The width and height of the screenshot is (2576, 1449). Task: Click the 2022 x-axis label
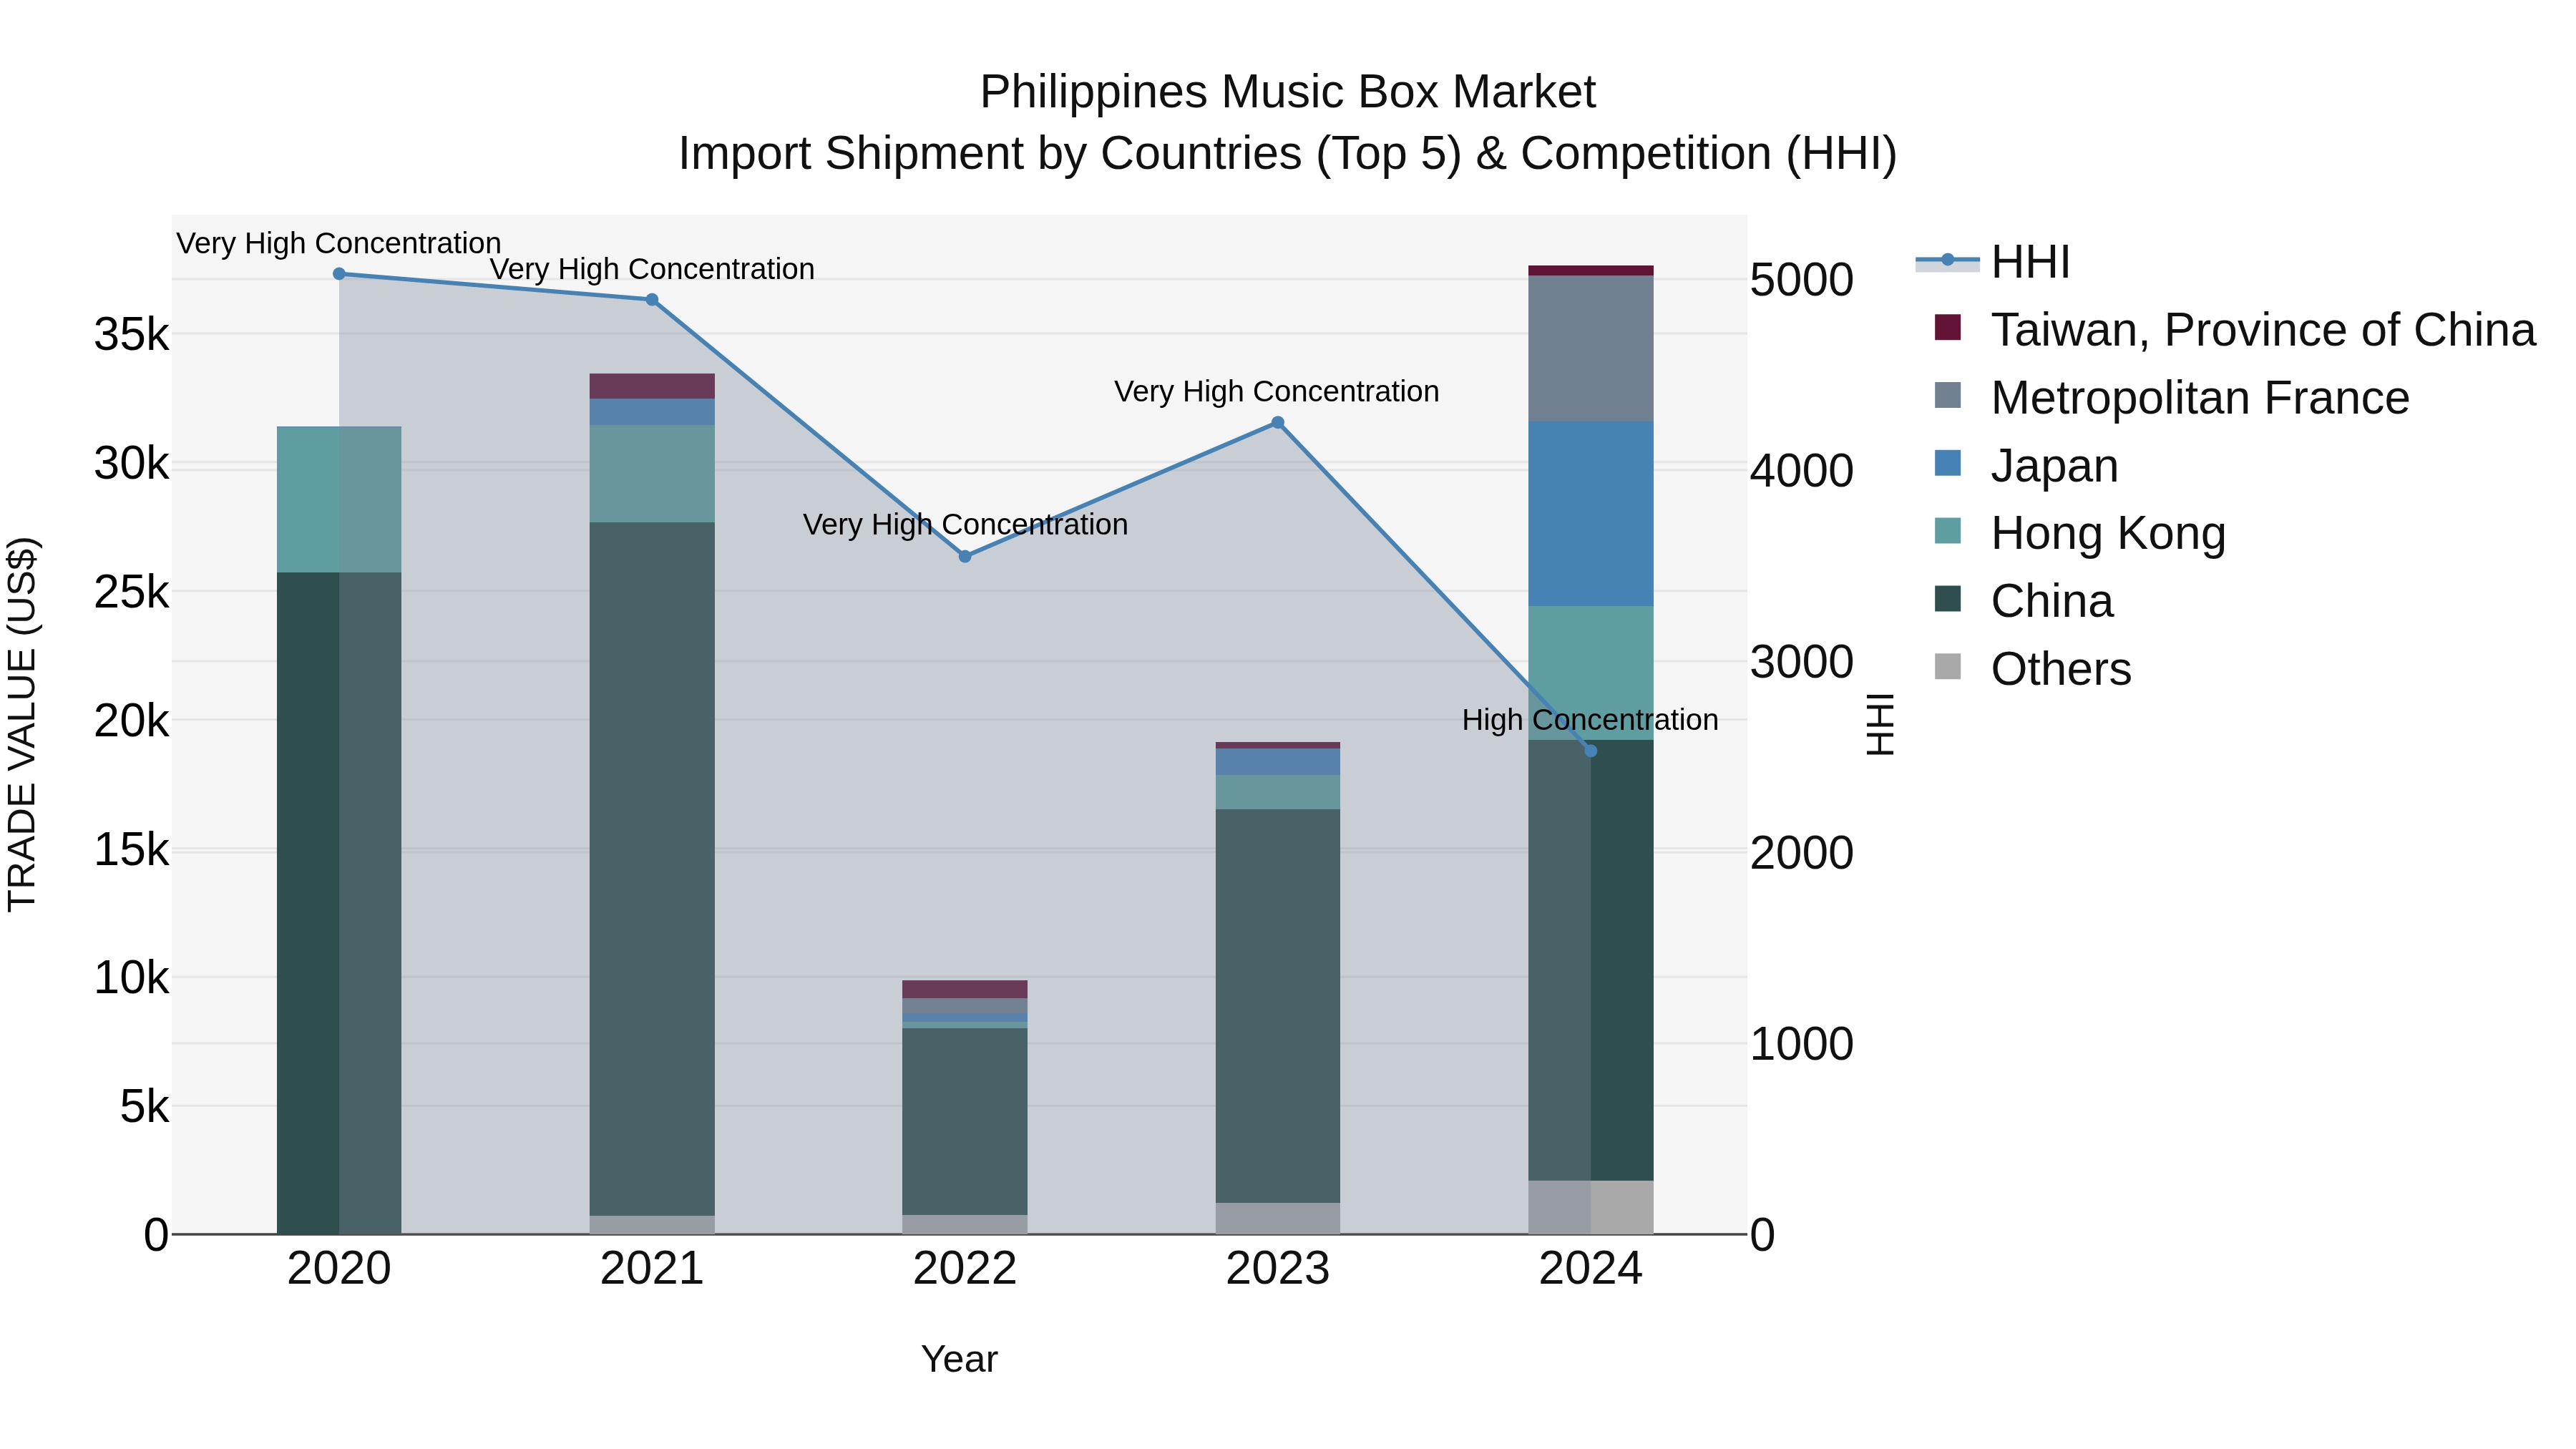tap(965, 1269)
